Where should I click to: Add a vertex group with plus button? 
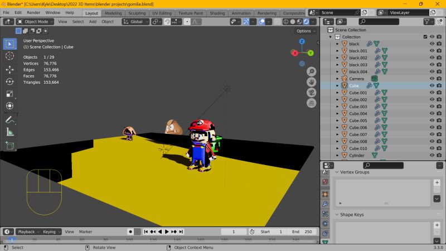coord(437,182)
